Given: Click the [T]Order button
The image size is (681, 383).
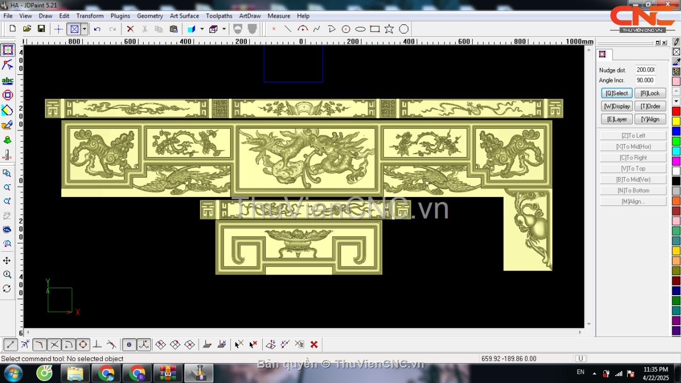Looking at the screenshot, I should [x=650, y=106].
